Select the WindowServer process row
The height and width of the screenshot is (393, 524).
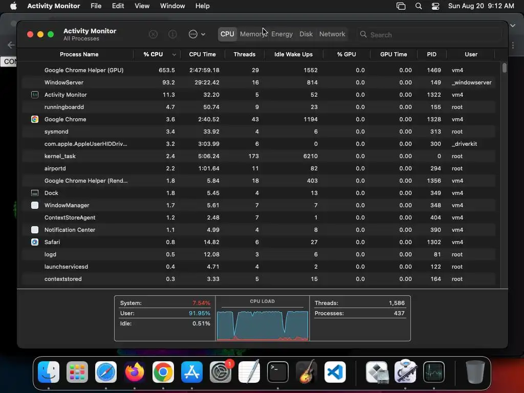tap(259, 82)
